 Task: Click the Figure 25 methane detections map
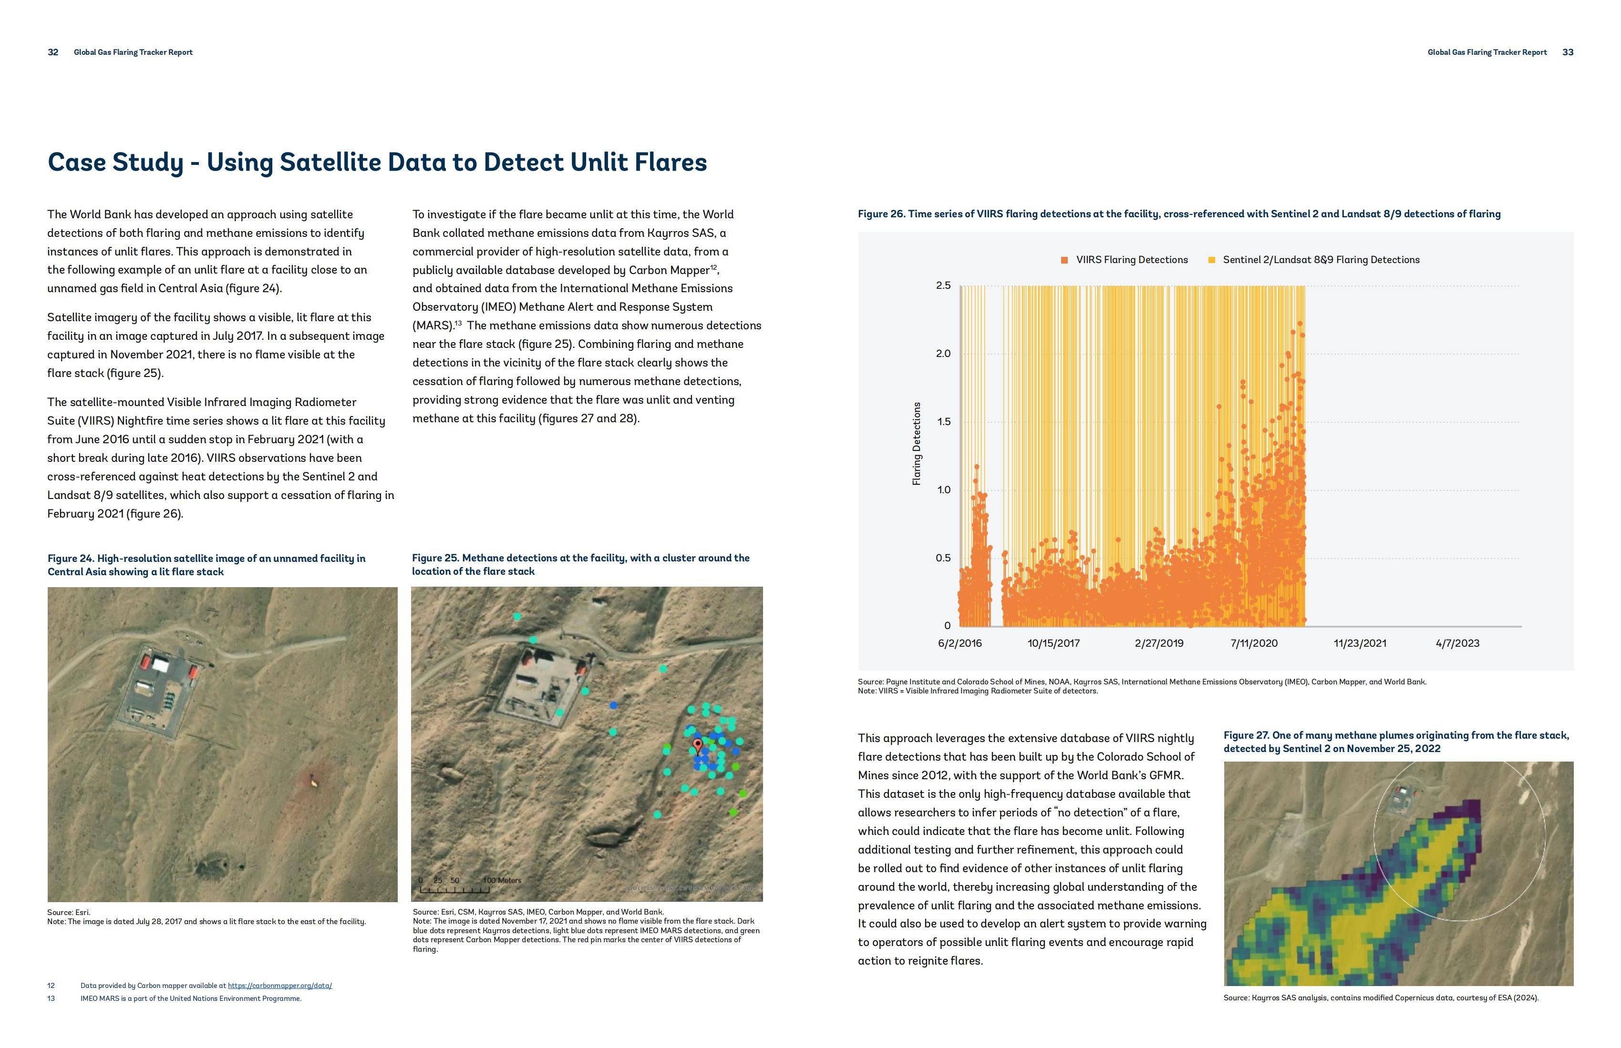[x=587, y=744]
